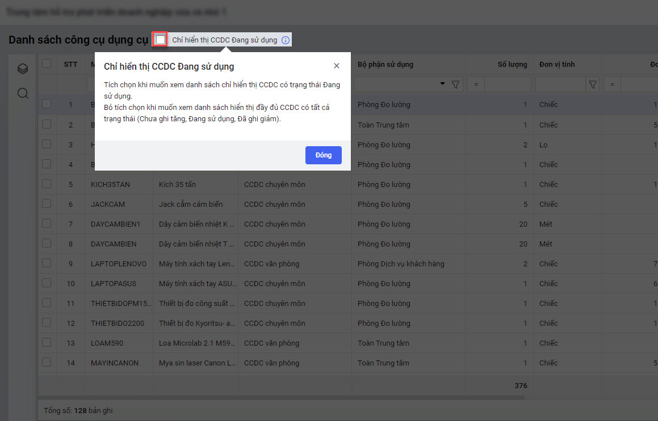Click the Đơn vị tính filter text field
Image resolution: width=658 pixels, height=421 pixels.
point(560,84)
